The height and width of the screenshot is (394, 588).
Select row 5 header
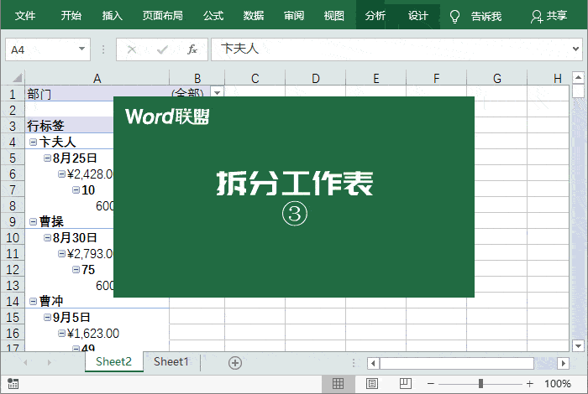click(13, 158)
